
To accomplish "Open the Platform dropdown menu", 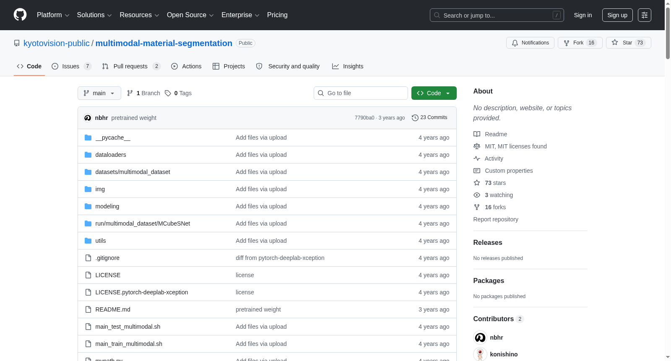I will pyautogui.click(x=53, y=15).
